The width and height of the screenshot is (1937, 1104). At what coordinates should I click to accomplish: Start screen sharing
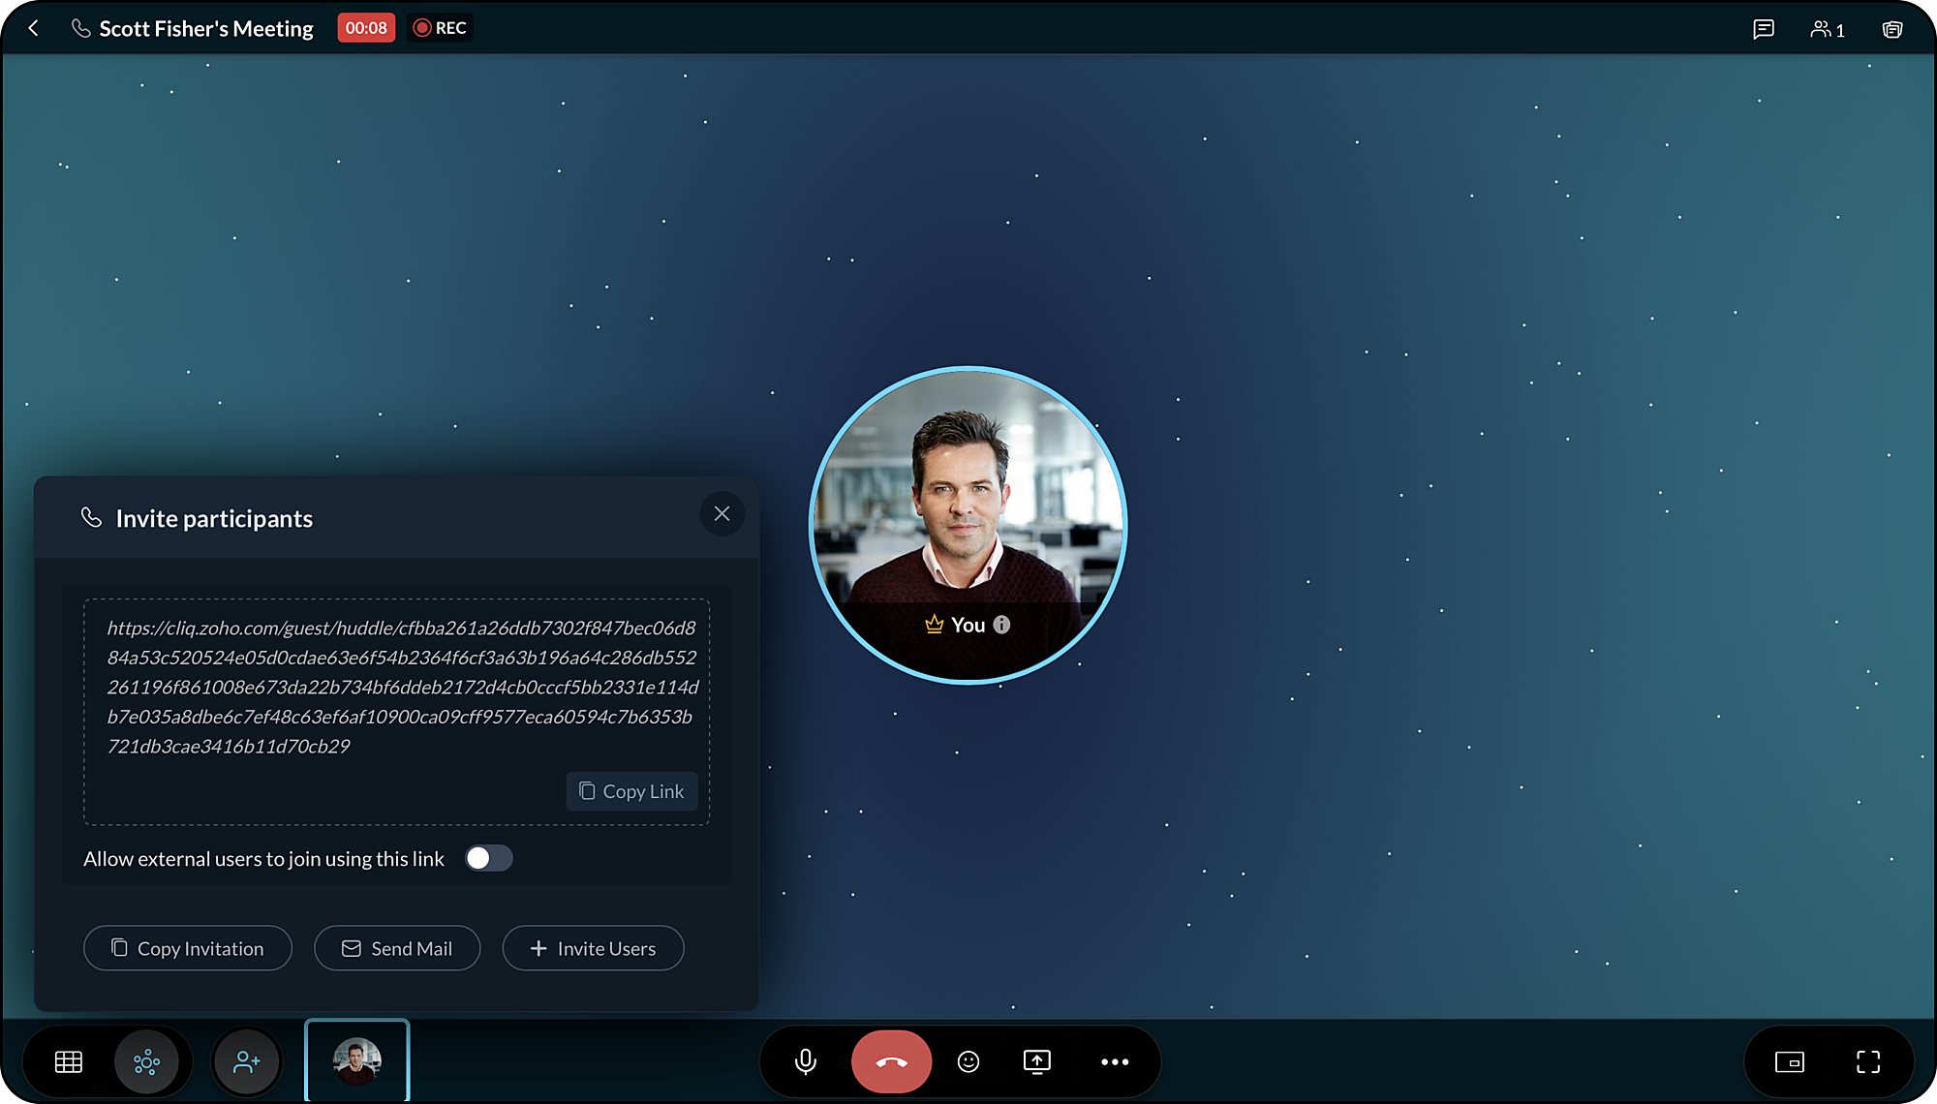point(1036,1062)
